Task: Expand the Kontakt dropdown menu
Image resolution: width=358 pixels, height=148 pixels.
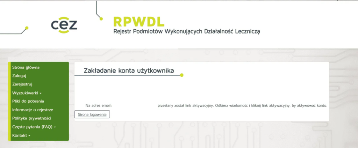Action: pos(21,135)
